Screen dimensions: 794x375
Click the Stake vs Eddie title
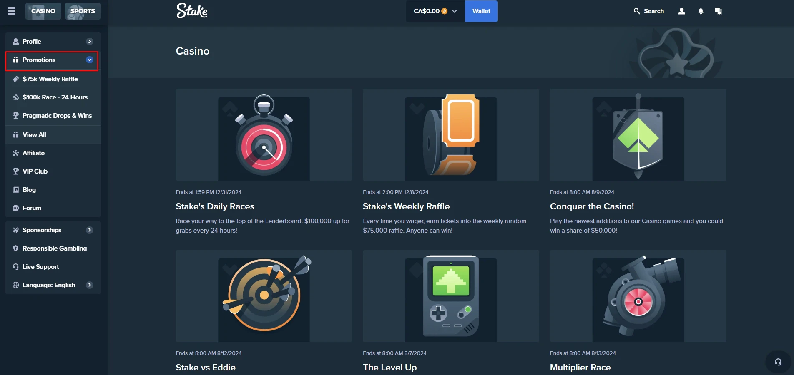tap(206, 368)
